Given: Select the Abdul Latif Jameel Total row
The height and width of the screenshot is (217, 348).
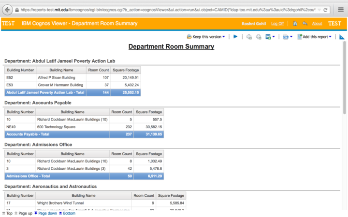Looking at the screenshot, I should click(72, 93).
